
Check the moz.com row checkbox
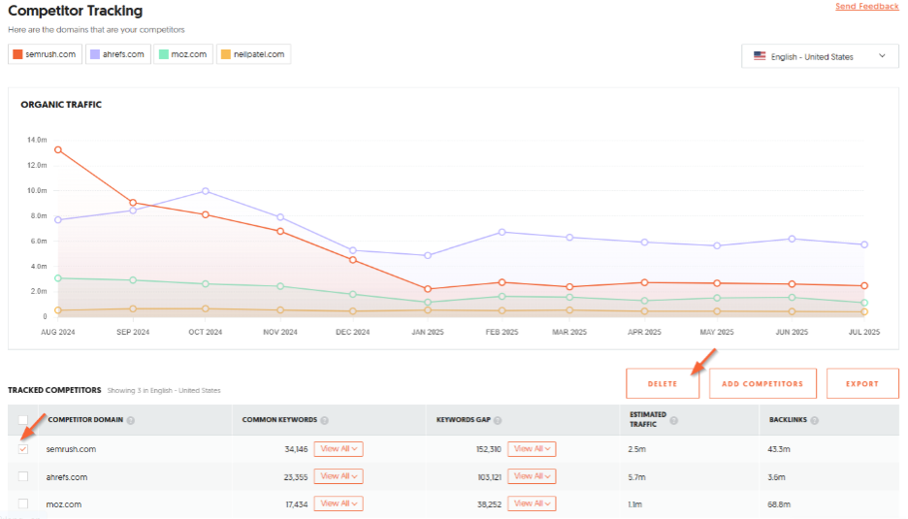(x=23, y=503)
